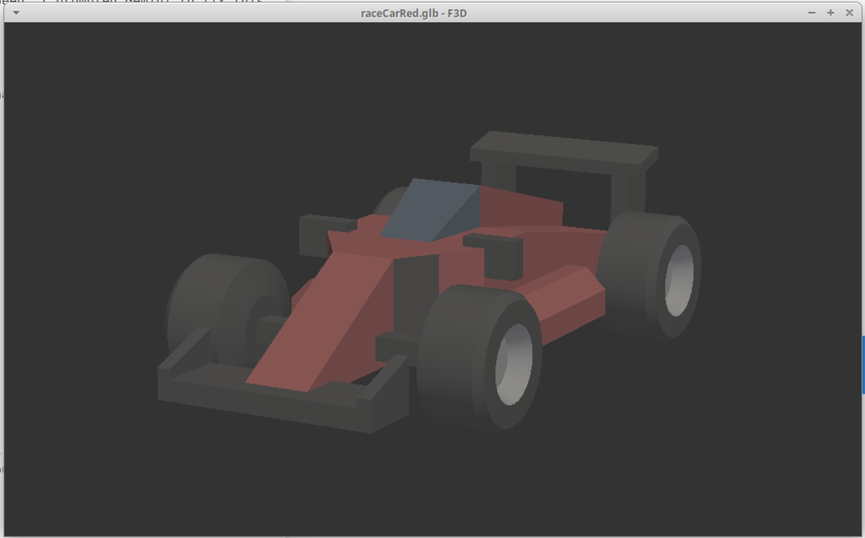Screen dimensions: 865x538
Task: Click the right side mirror block
Action: 498,255
